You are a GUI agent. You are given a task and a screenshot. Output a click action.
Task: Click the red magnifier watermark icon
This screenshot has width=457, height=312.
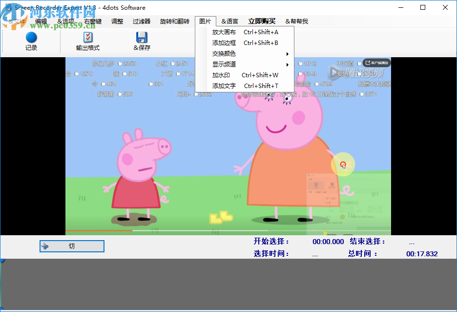click(343, 164)
